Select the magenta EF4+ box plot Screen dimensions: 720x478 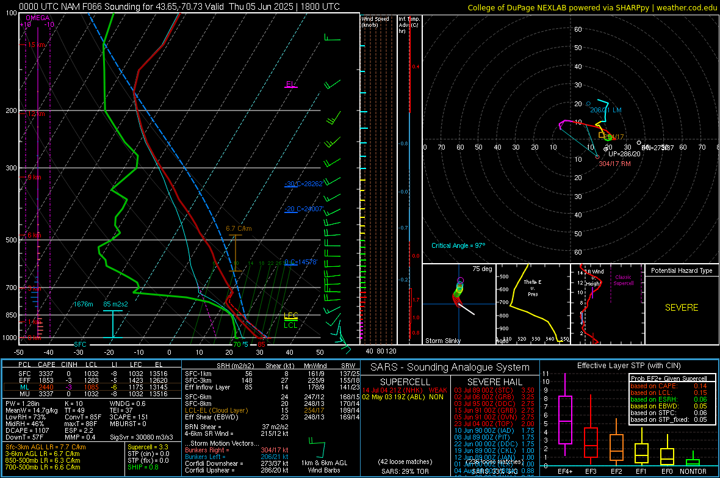565,415
